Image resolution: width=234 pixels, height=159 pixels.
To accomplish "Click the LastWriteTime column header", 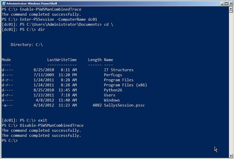I will pos(62,60).
